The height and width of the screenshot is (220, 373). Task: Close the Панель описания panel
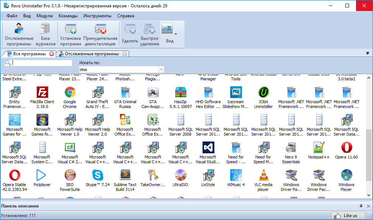368,206
